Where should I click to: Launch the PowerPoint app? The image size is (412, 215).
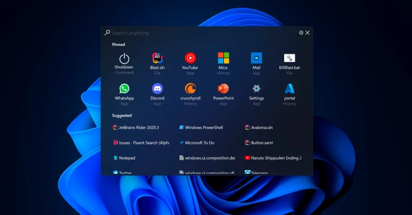tap(223, 89)
